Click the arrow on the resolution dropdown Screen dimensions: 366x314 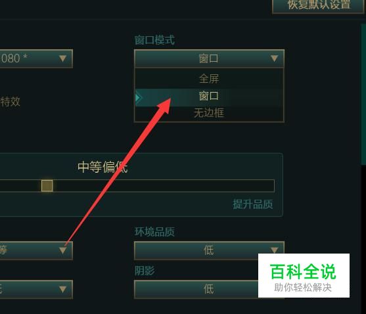click(62, 58)
